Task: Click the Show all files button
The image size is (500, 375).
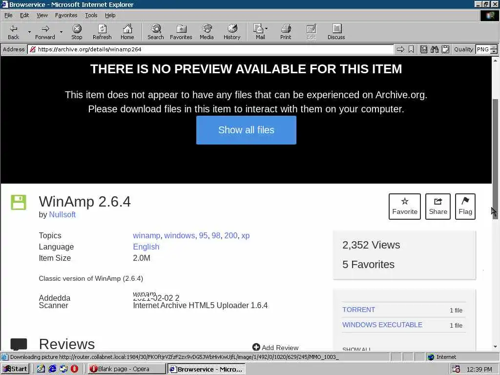Action: pyautogui.click(x=246, y=130)
